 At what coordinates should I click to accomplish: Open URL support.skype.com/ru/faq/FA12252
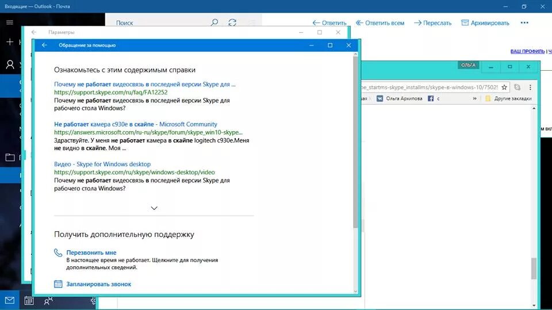point(111,92)
